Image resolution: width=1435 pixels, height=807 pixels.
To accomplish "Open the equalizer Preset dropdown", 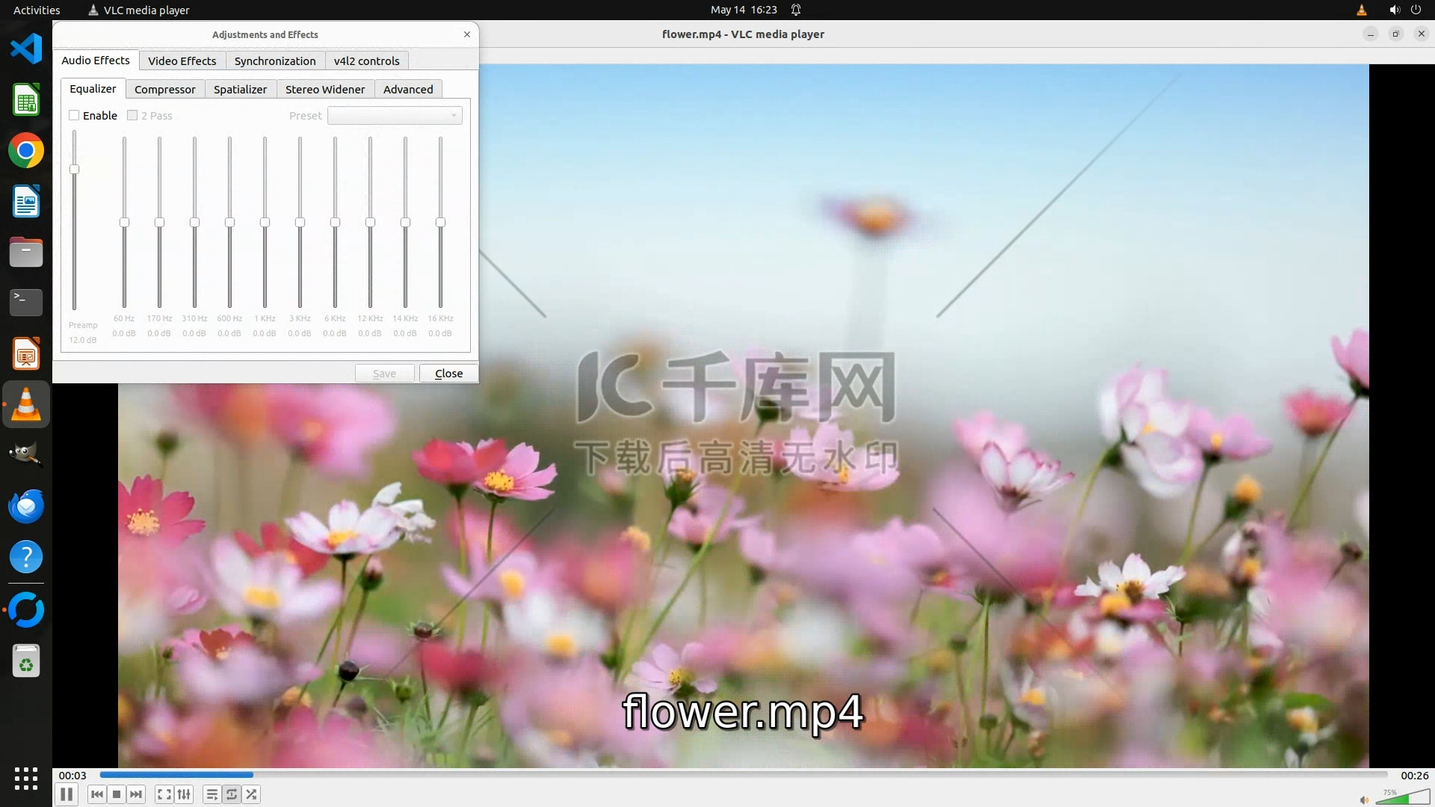I will tap(395, 115).
